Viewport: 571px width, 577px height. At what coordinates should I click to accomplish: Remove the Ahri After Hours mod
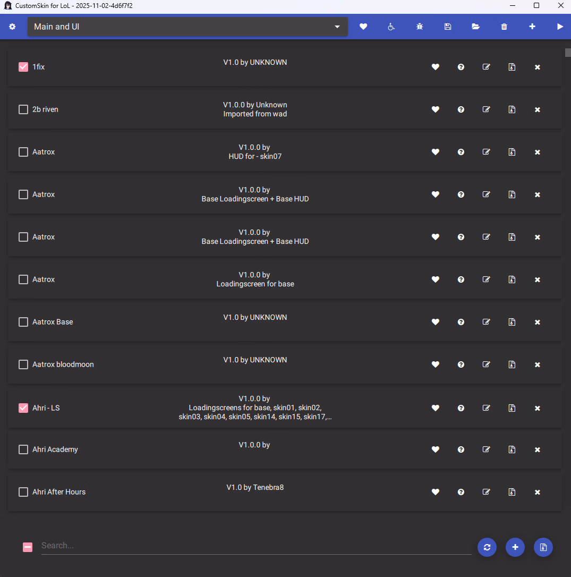click(537, 492)
